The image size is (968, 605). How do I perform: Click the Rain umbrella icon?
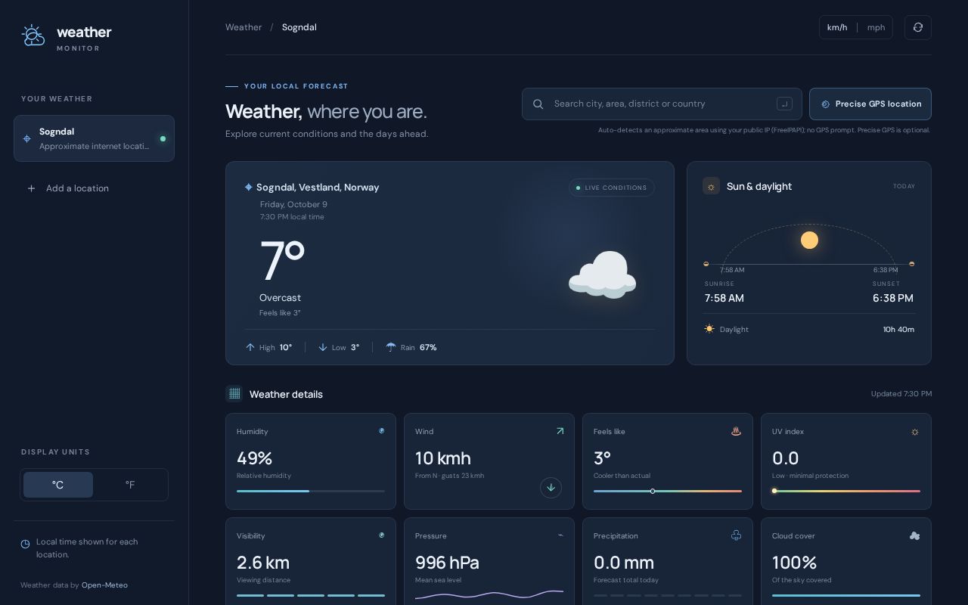391,347
